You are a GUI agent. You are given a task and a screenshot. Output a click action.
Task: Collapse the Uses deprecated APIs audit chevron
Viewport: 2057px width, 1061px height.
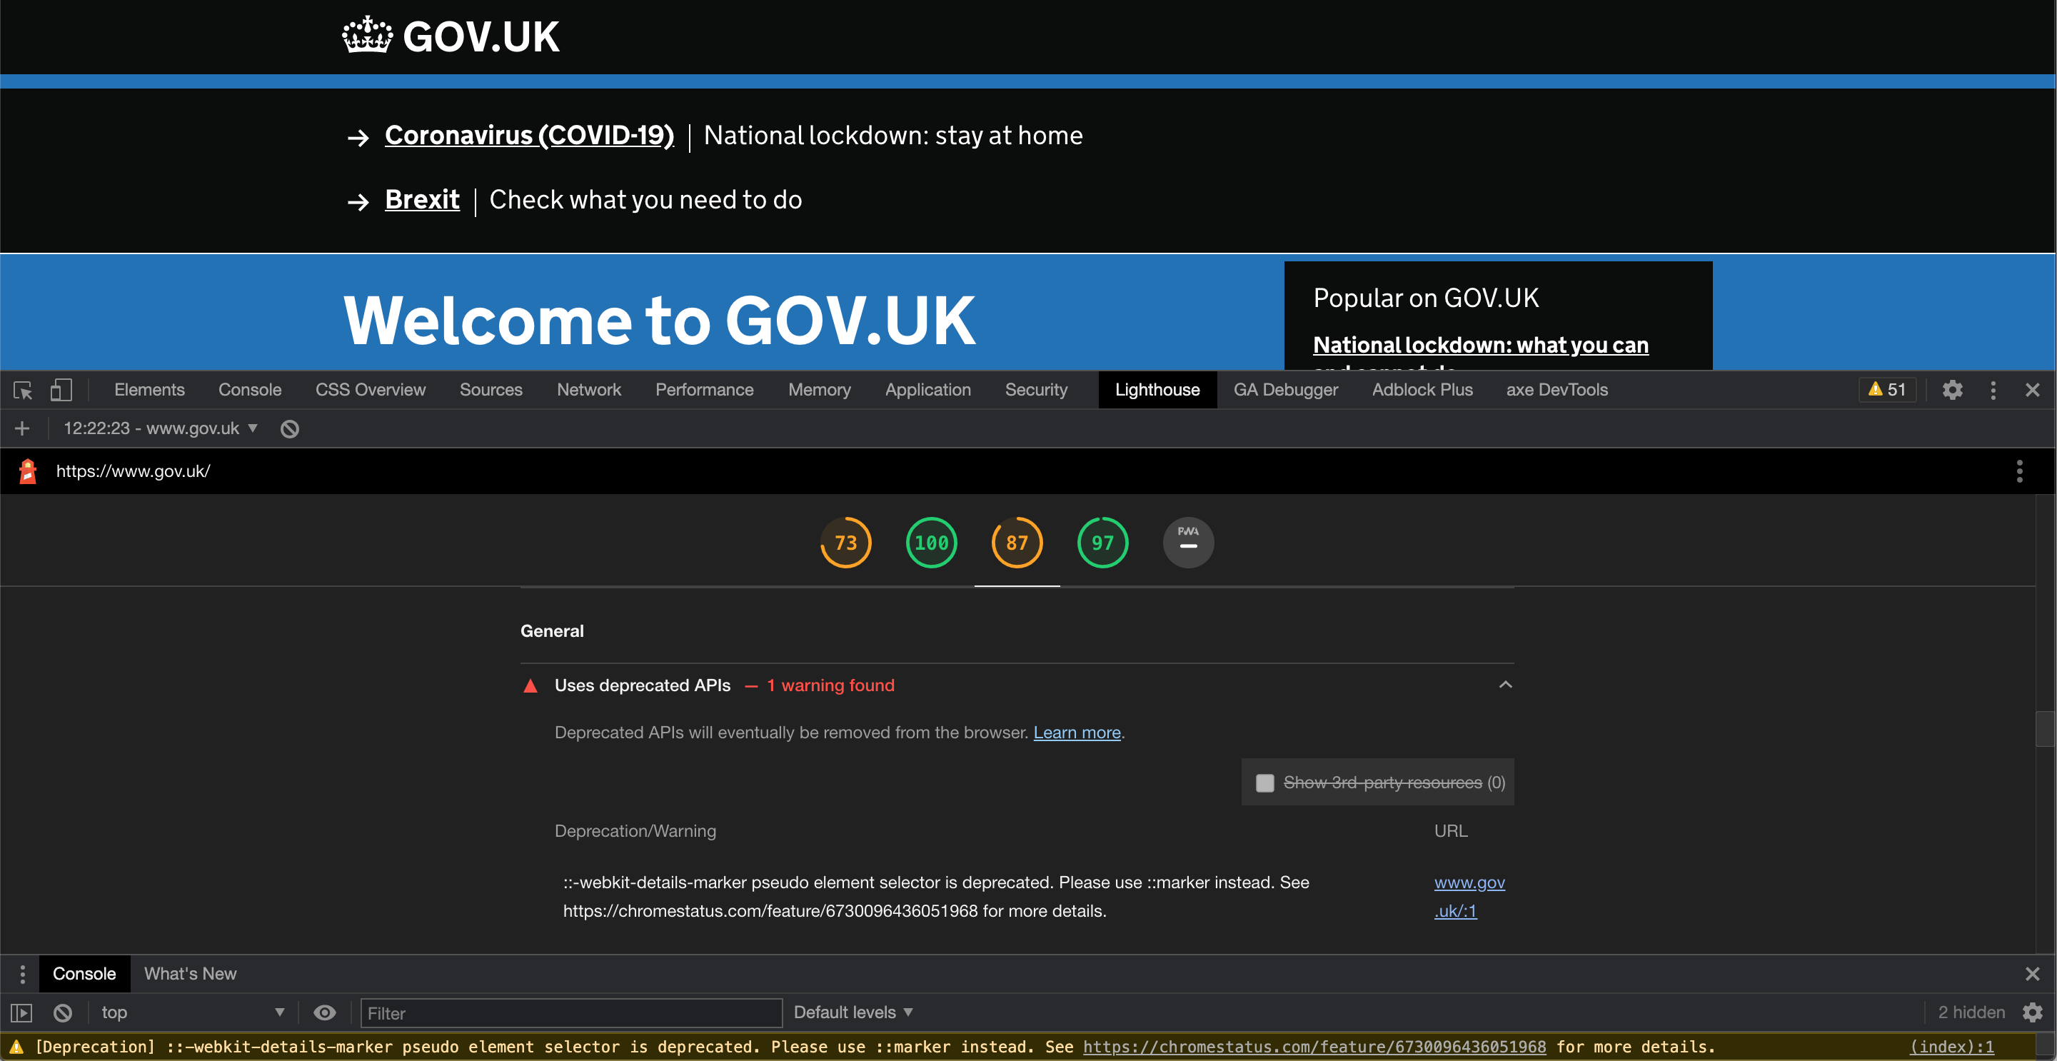(x=1505, y=685)
